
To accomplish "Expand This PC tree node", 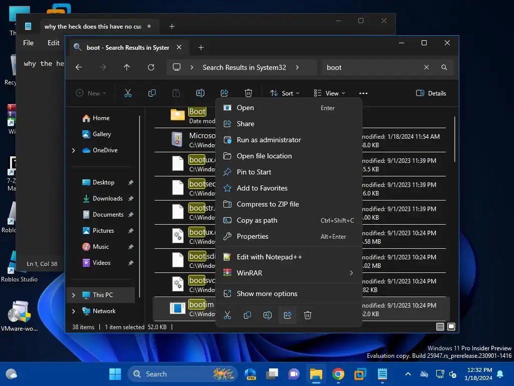I will coord(73,295).
